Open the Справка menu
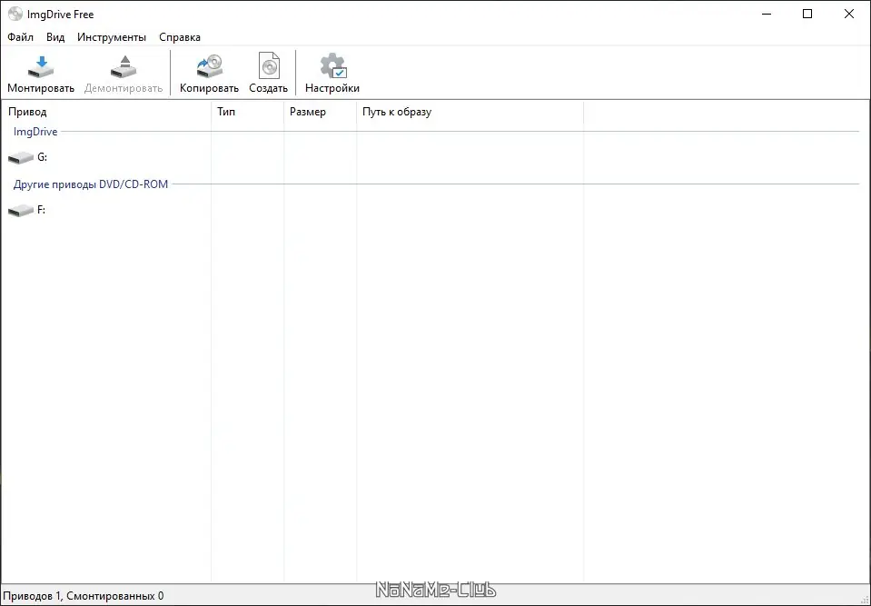 click(x=180, y=37)
